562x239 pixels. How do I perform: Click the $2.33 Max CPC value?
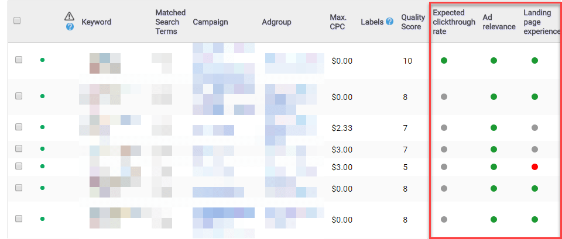click(342, 127)
